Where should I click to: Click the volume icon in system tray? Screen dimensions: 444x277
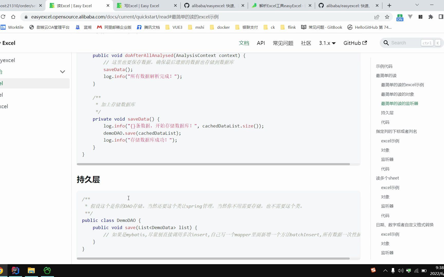401,270
